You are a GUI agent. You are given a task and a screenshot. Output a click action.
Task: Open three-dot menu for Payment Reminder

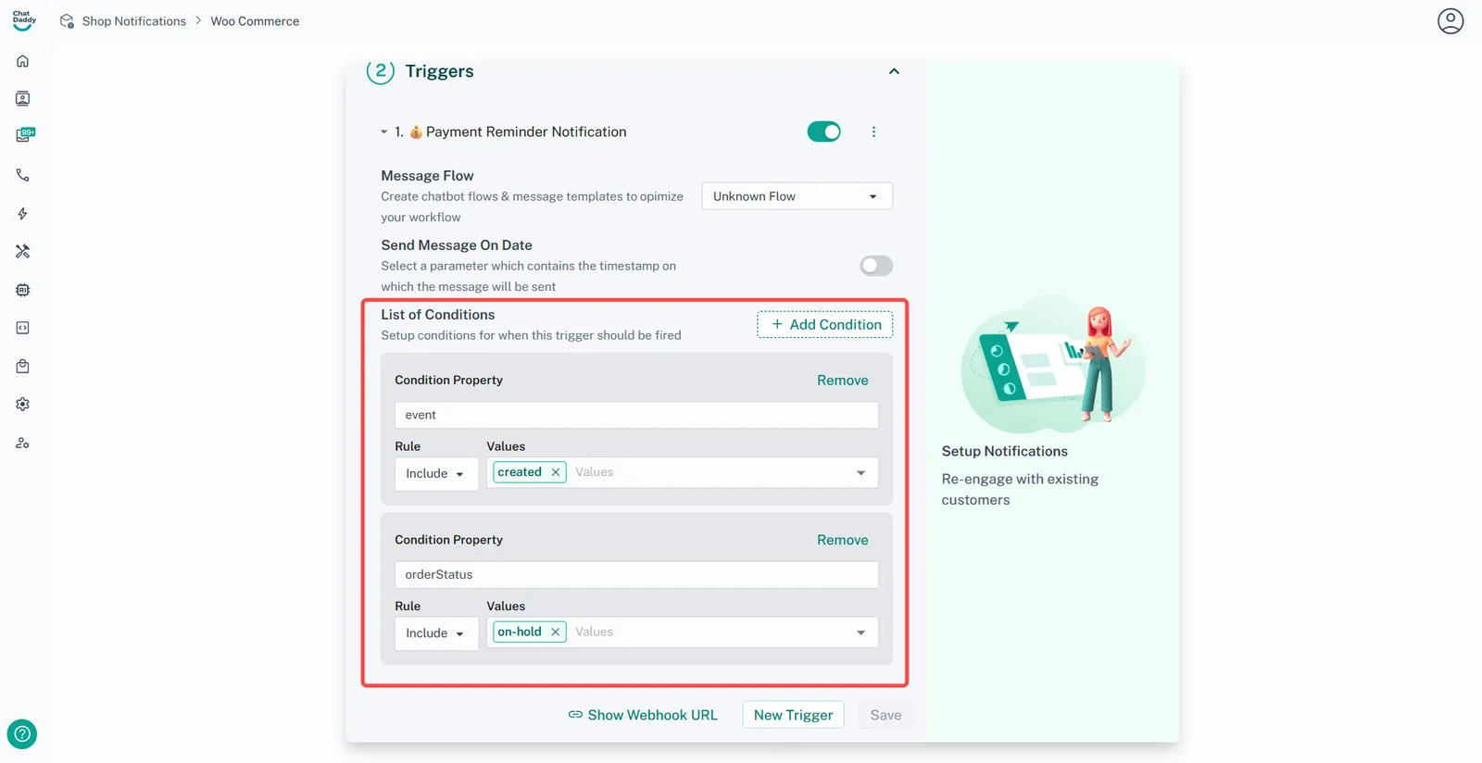873,132
